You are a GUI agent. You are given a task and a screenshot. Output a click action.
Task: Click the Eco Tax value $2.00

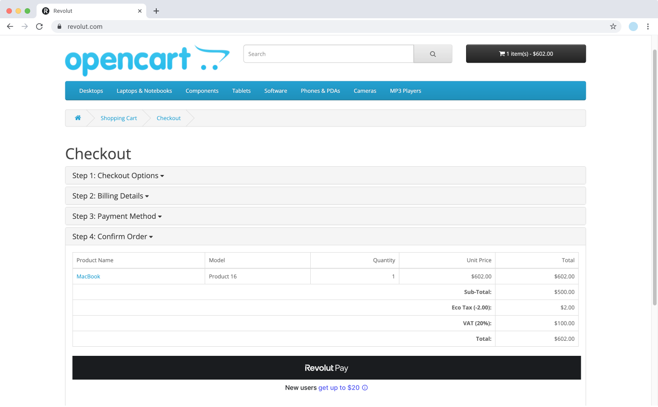click(568, 308)
